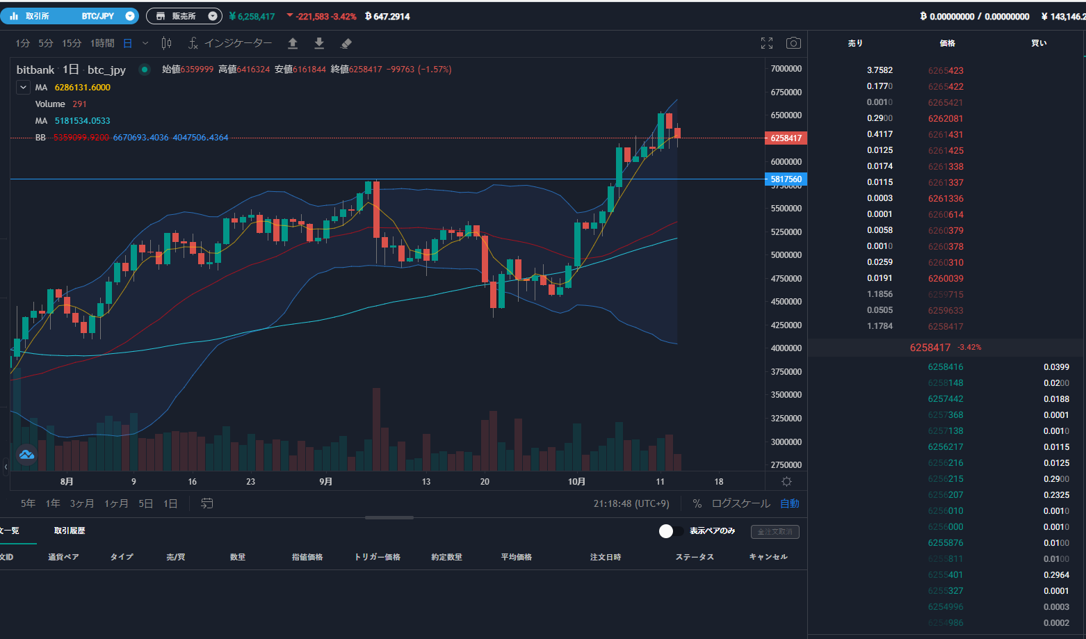
Task: Click the 全注文取消 cancel-all button
Action: tap(775, 531)
